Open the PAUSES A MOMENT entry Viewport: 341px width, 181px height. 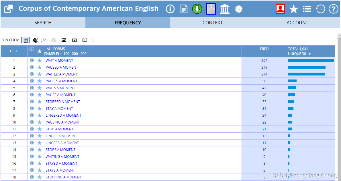click(62, 81)
